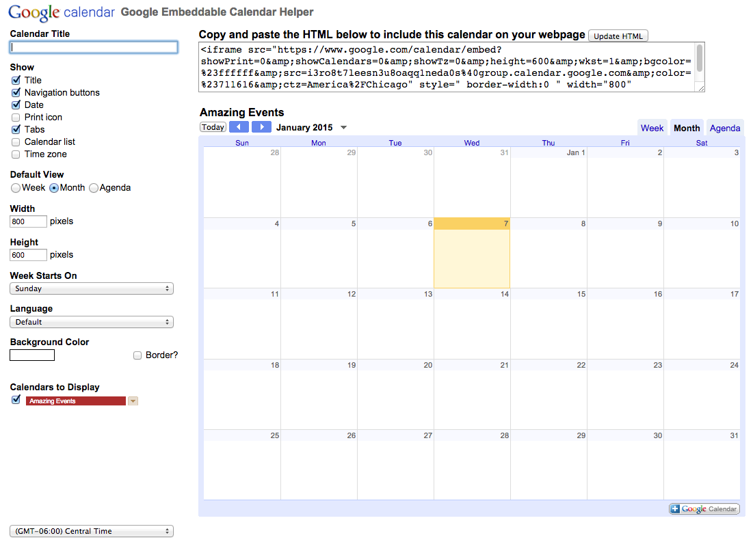Click the Background Color swatch
The height and width of the screenshot is (542, 753).
(32, 355)
